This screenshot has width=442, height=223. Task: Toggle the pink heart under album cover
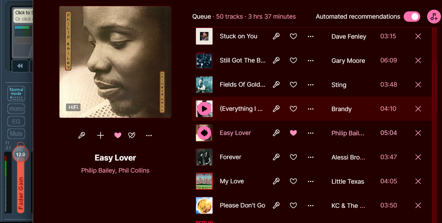tap(118, 135)
